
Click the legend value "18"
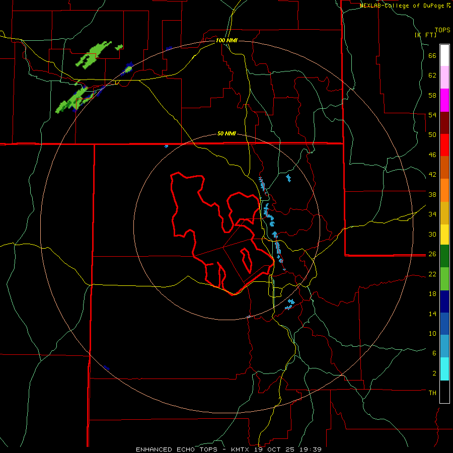point(432,294)
